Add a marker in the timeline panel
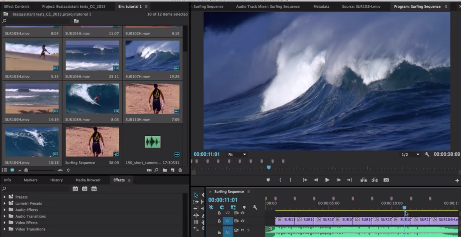 [x=244, y=207]
